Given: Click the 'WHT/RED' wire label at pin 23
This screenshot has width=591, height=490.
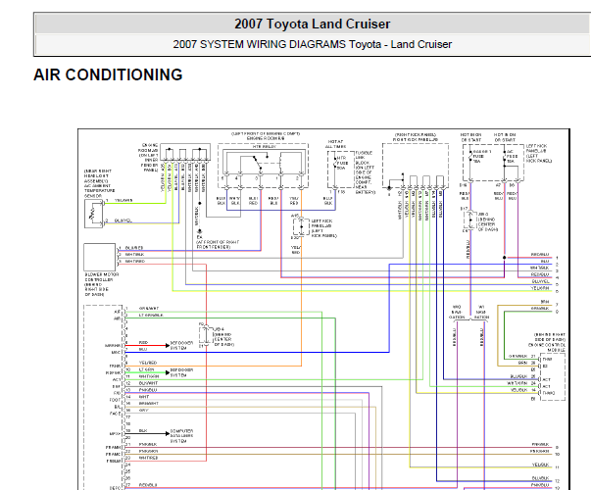Looking at the screenshot, I should [148, 458].
